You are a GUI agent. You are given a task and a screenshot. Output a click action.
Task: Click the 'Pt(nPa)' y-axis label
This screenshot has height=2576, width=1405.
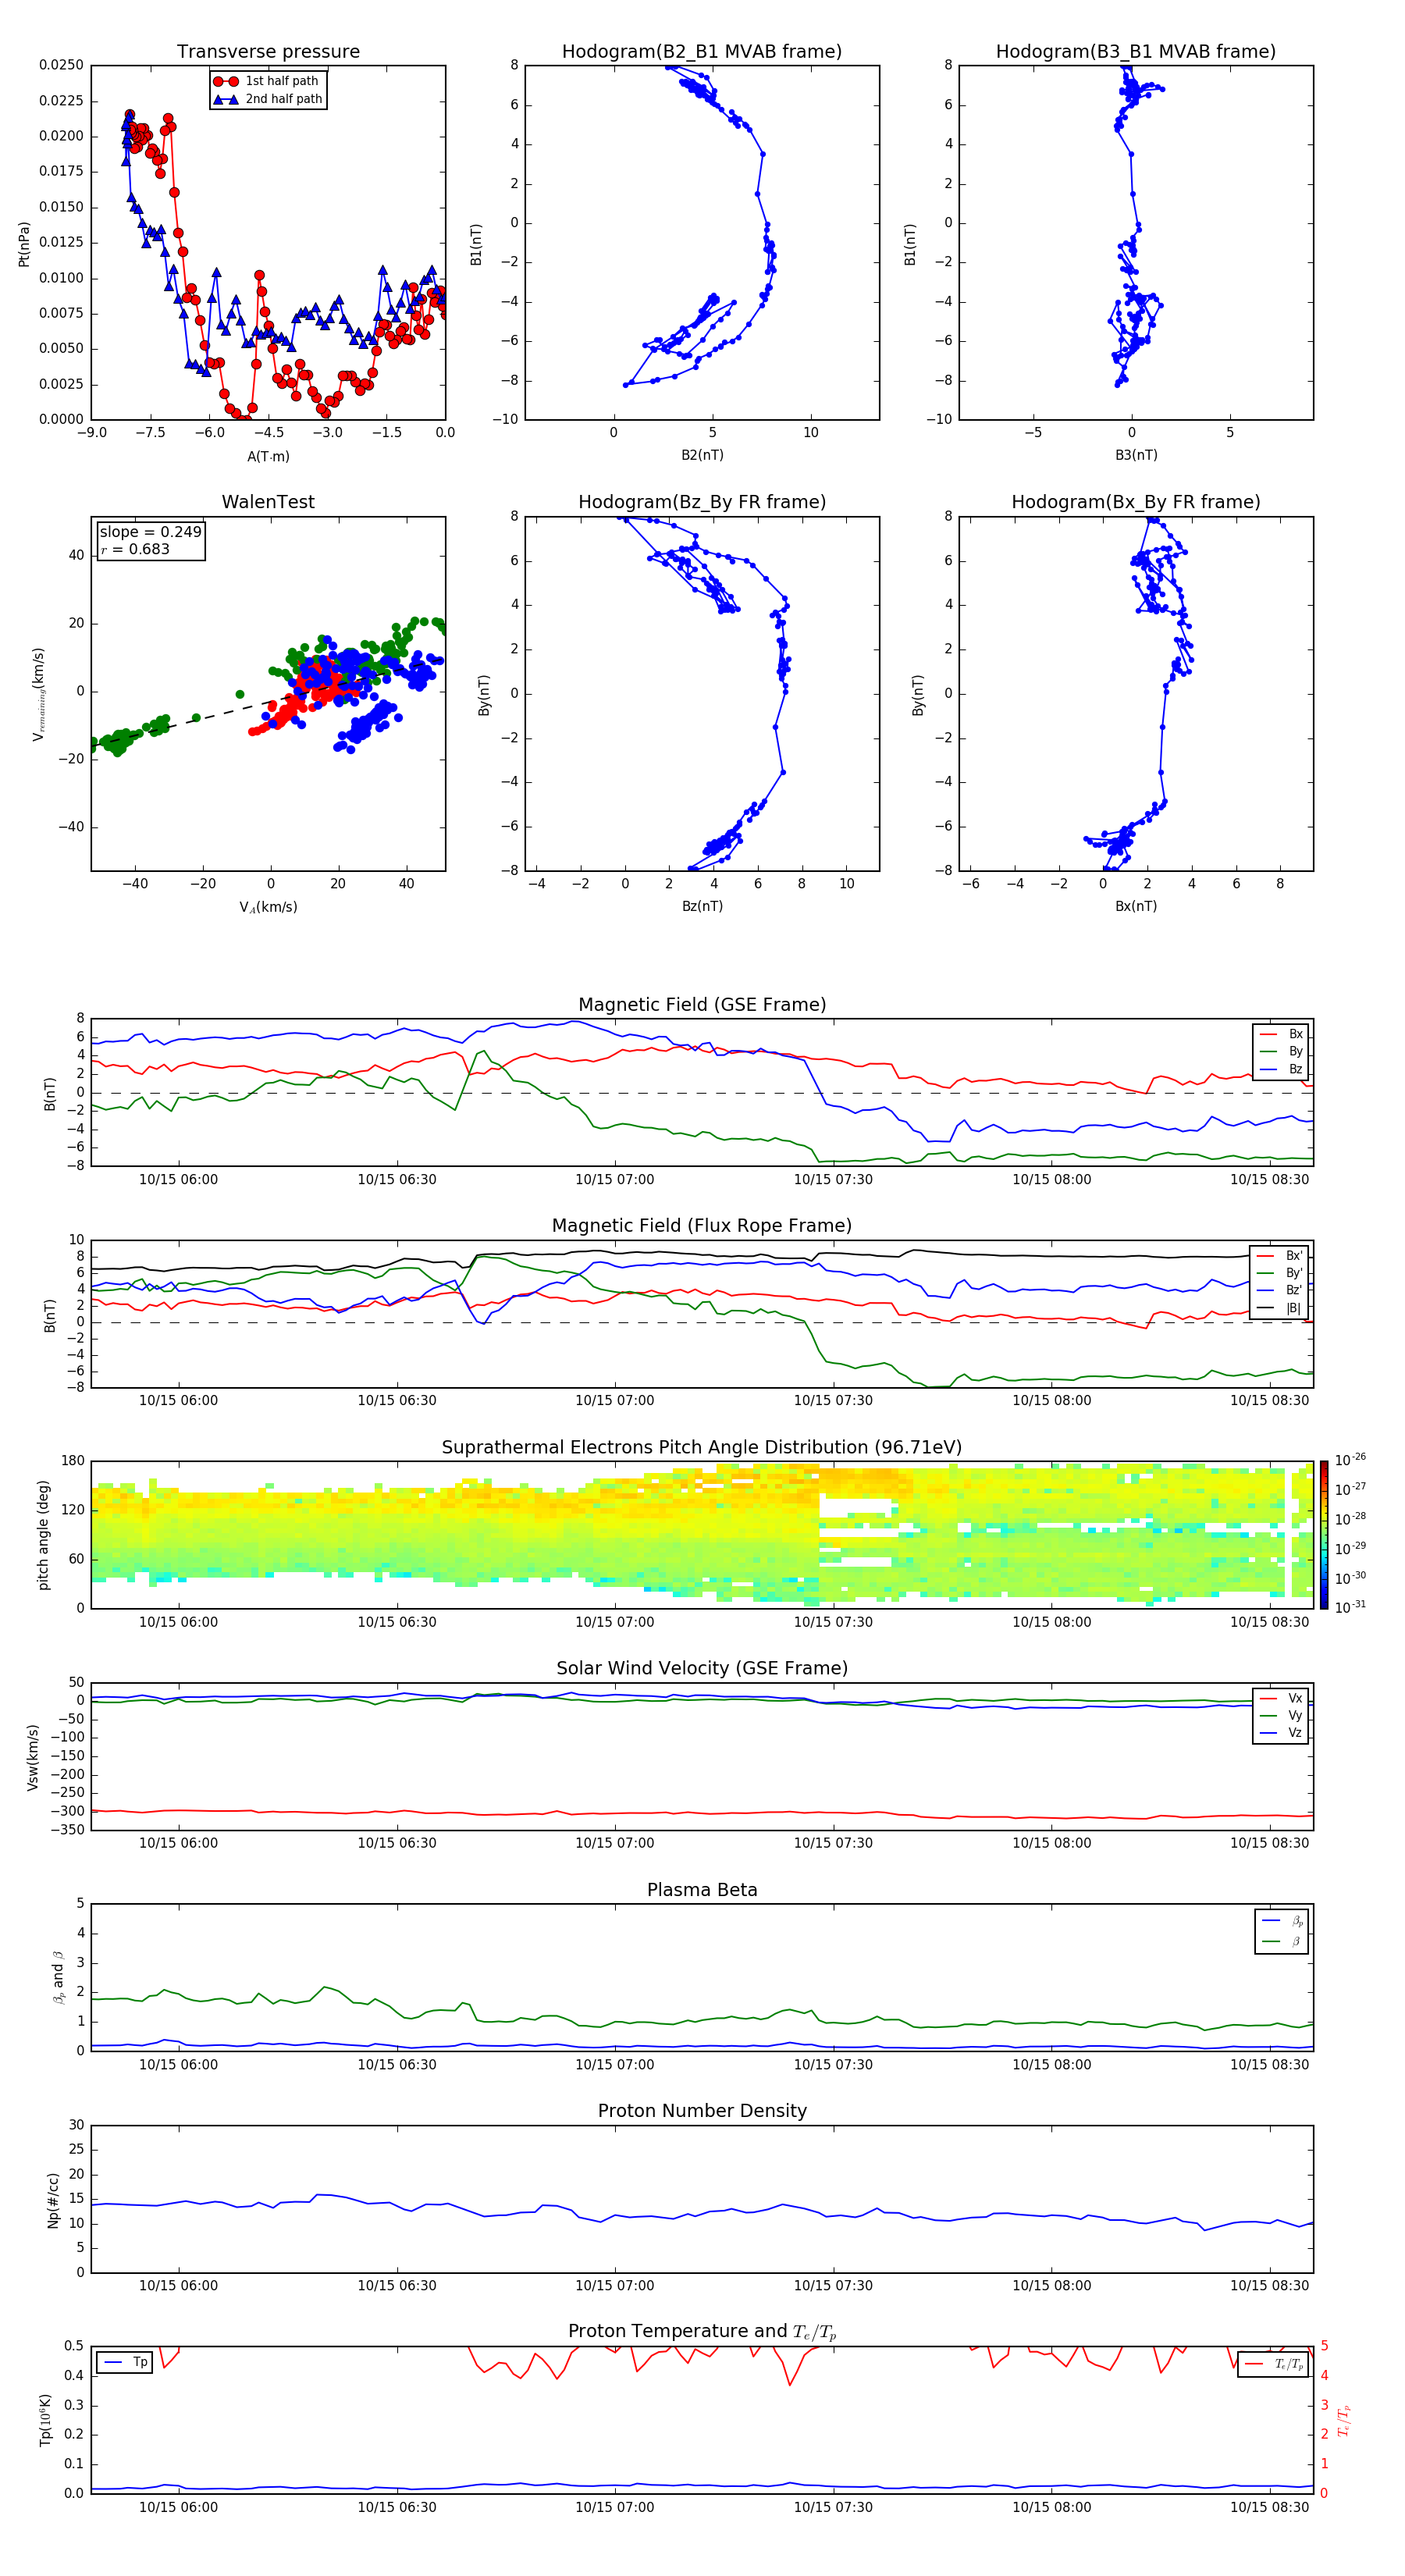click(x=24, y=243)
